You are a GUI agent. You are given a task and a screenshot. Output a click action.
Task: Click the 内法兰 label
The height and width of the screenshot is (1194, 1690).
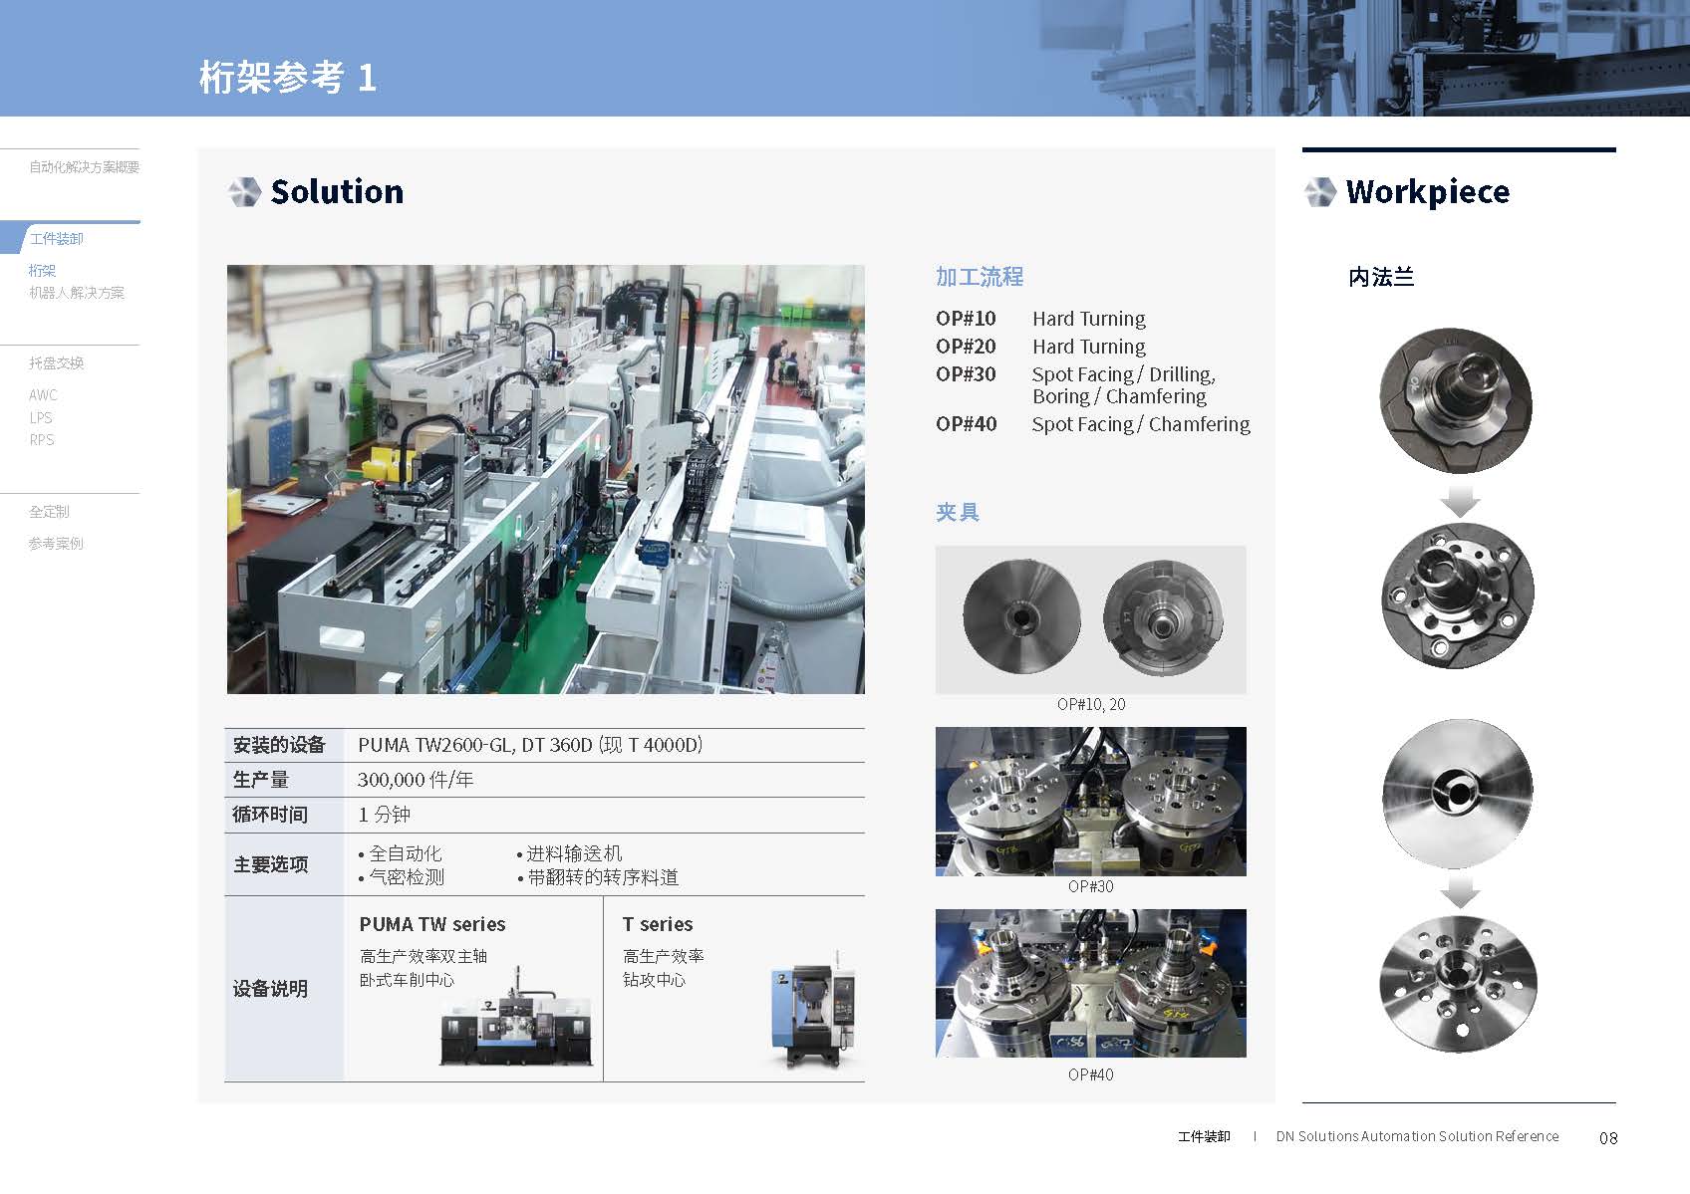pos(1381,277)
